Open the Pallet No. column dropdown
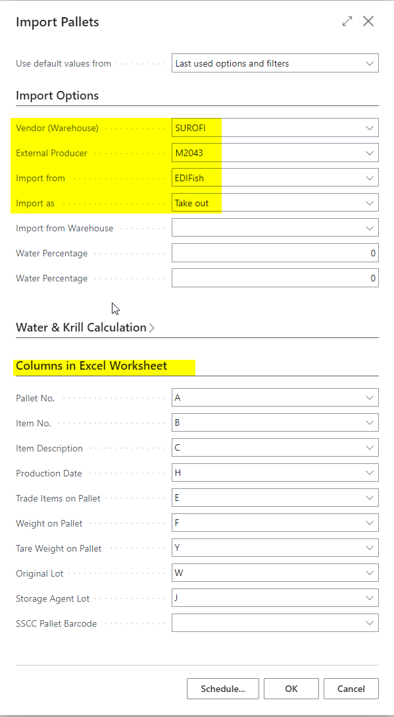Viewport: 394px width, 717px height. click(x=276, y=398)
